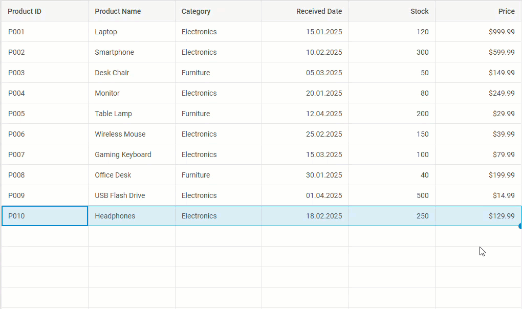The image size is (522, 309).
Task: Select cell P007
Action: pyautogui.click(x=45, y=154)
